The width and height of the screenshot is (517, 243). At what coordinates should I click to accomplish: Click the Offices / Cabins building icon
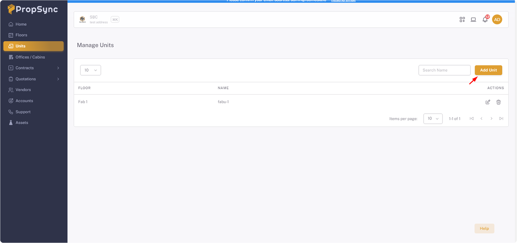pyautogui.click(x=11, y=57)
